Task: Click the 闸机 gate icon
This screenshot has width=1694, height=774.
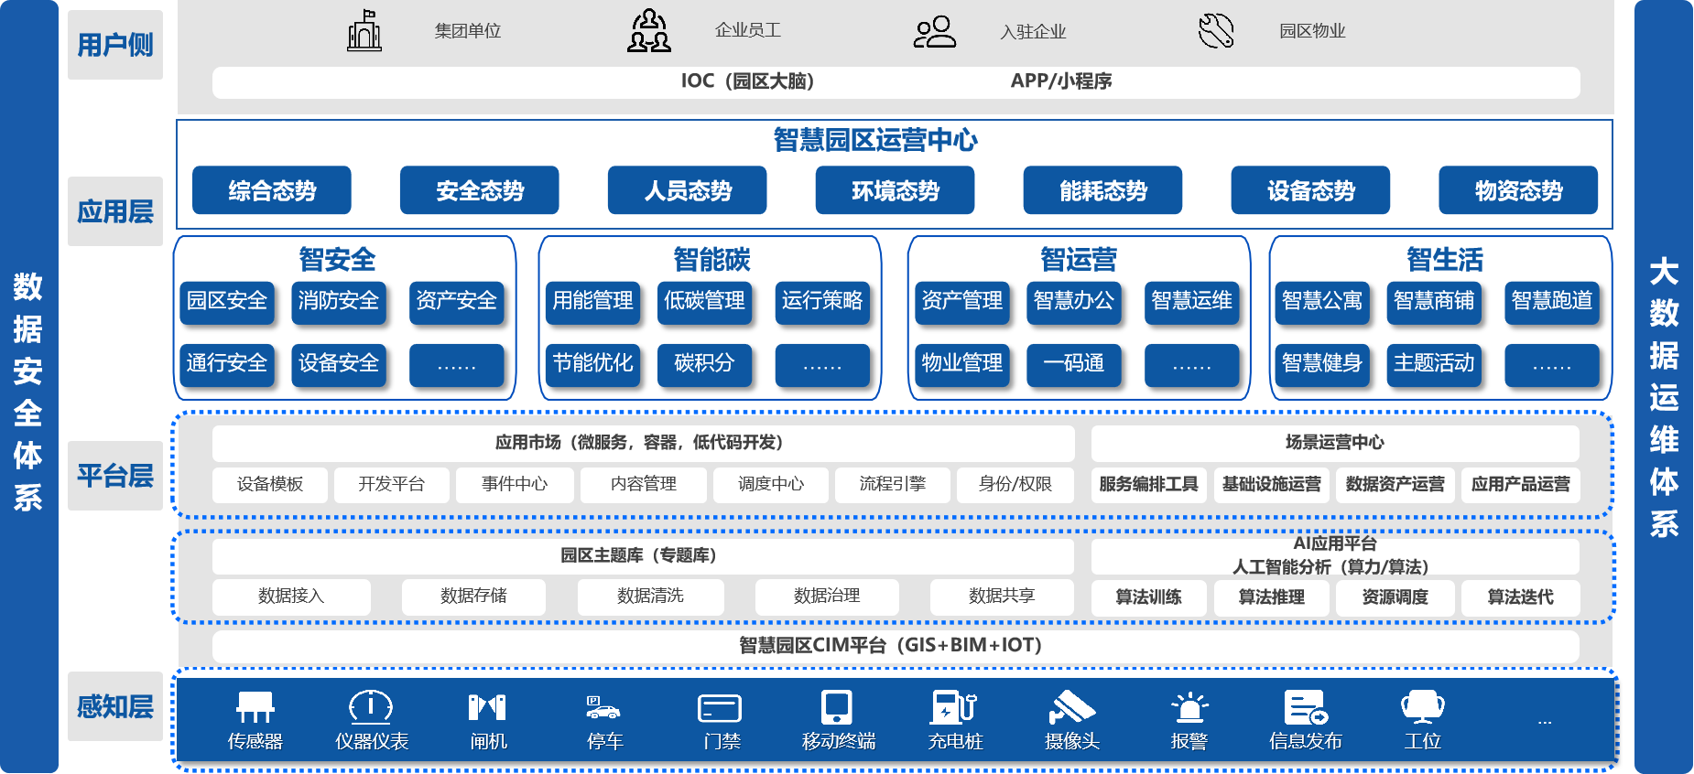Action: 487,707
